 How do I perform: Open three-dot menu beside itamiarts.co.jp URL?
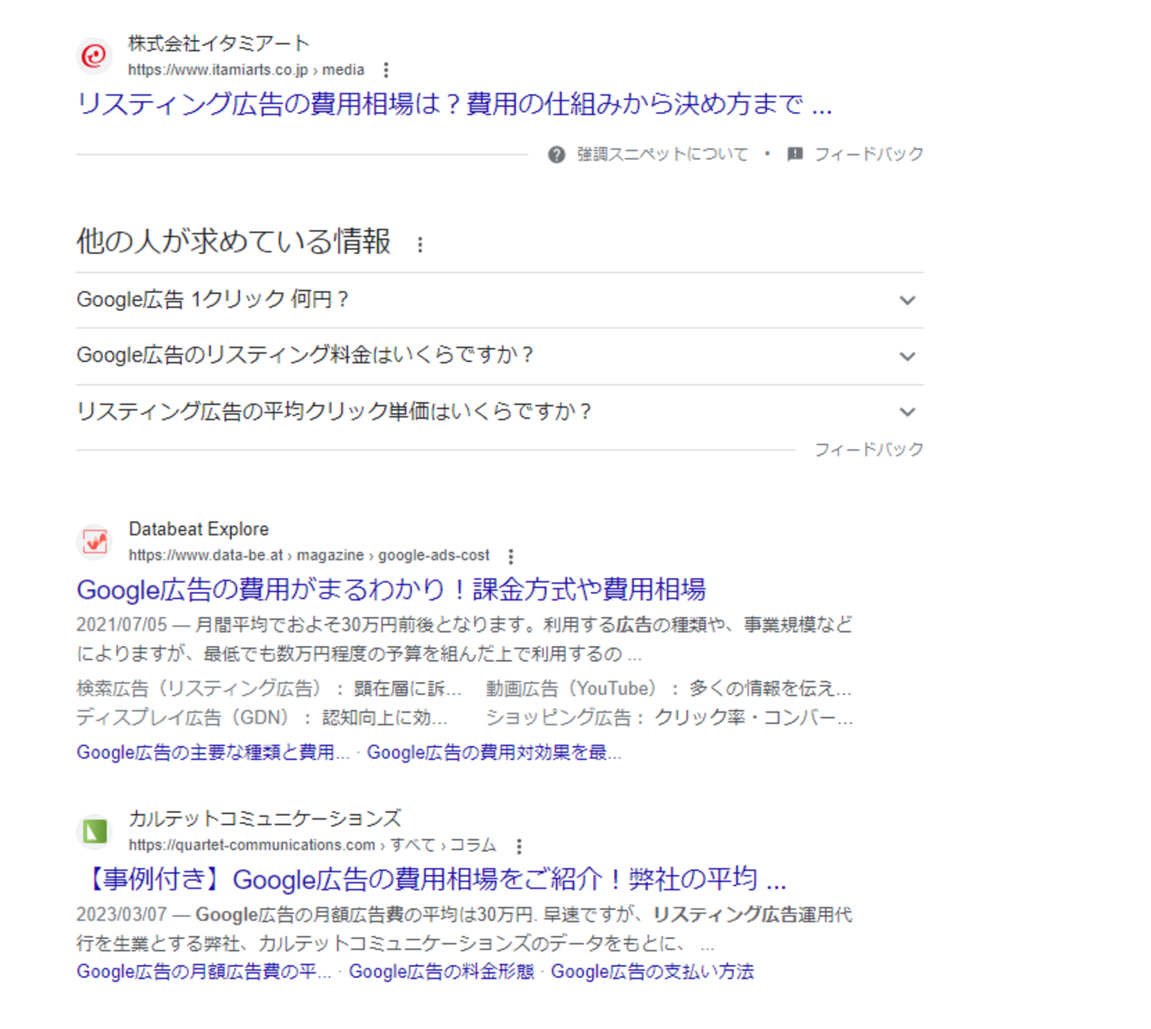click(386, 70)
